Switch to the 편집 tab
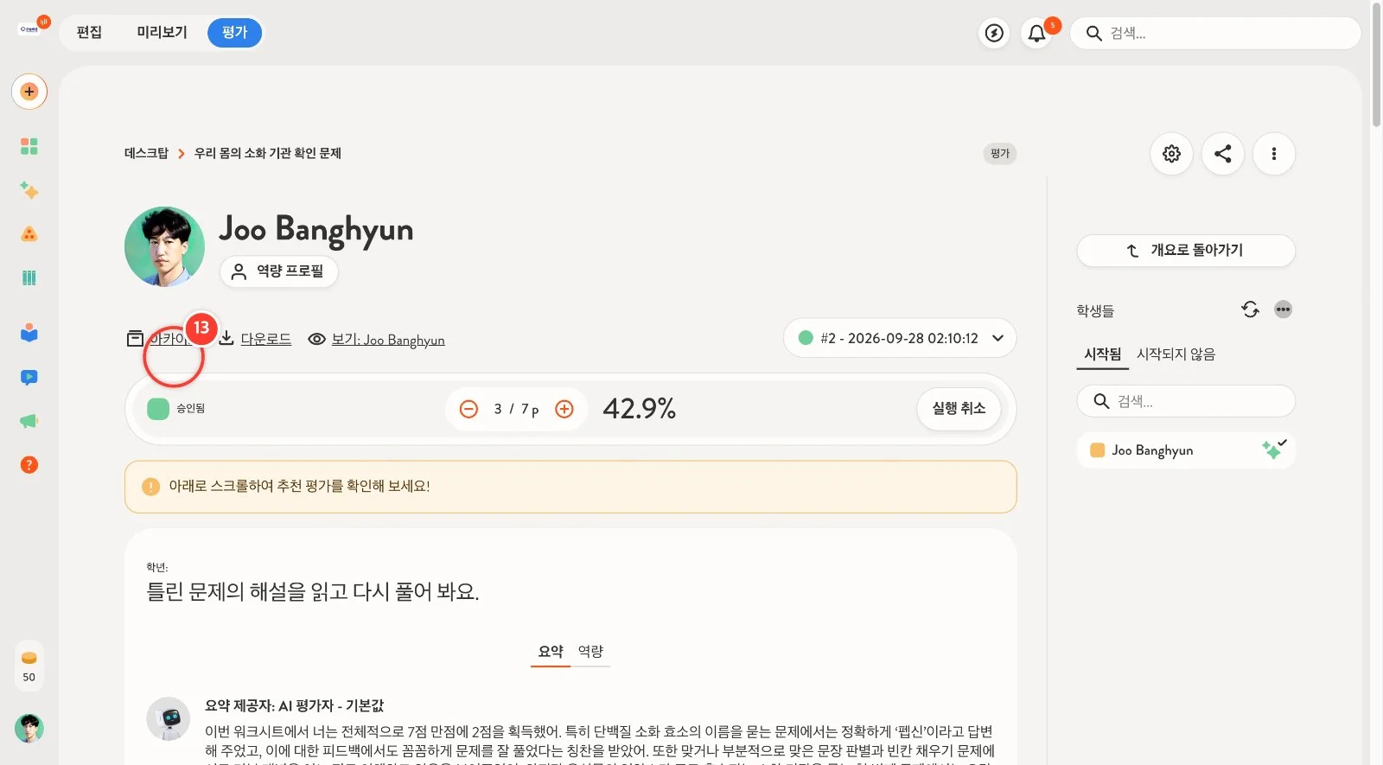 [89, 33]
